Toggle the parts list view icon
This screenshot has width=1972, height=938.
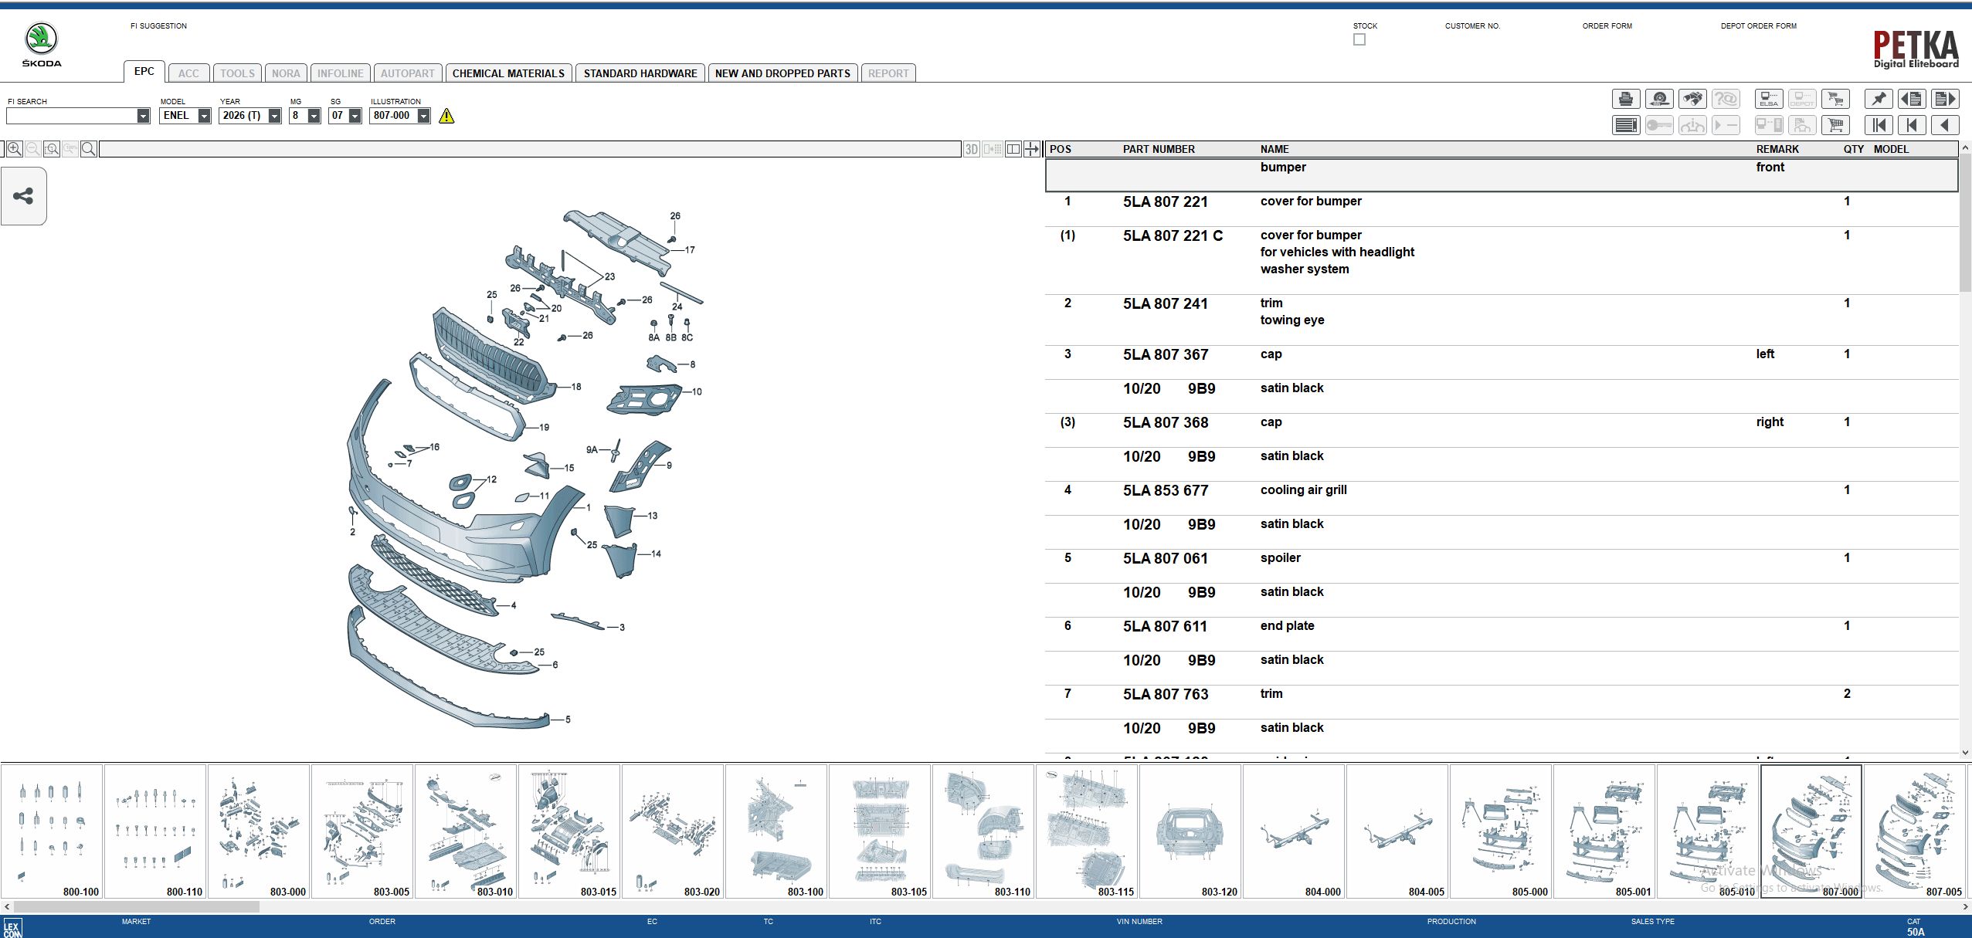(1625, 125)
